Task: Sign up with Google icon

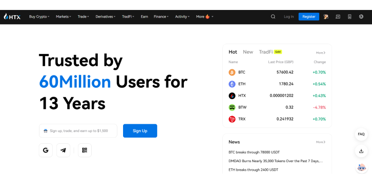Action: click(46, 150)
